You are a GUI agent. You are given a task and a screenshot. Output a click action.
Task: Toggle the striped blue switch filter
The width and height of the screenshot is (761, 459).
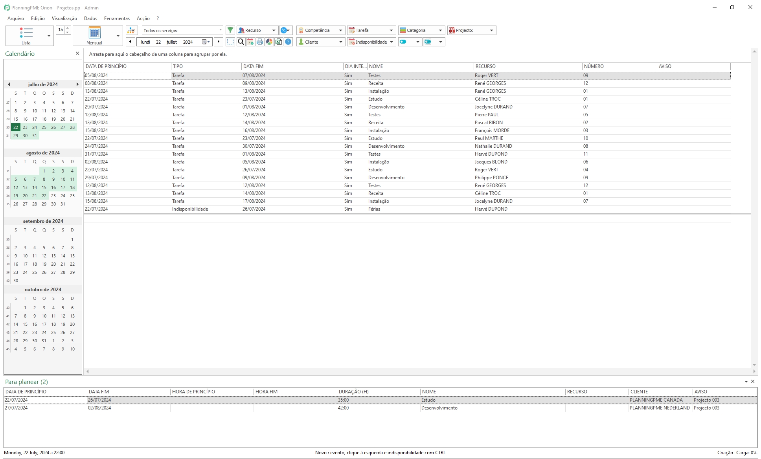pos(434,42)
